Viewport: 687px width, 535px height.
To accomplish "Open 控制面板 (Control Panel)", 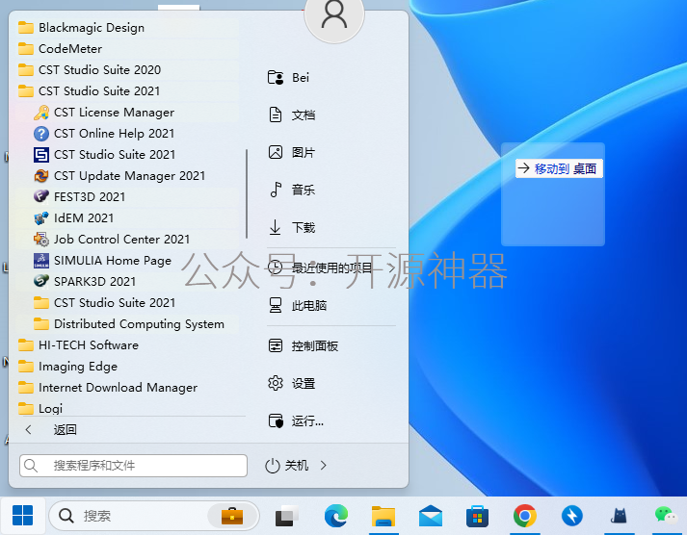I will pyautogui.click(x=304, y=346).
